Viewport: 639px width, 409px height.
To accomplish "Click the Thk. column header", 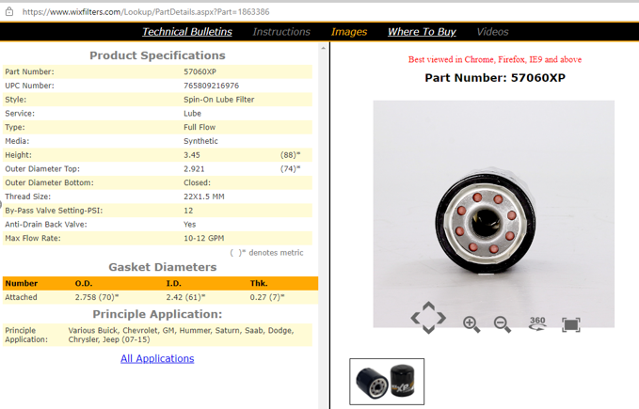I will point(259,283).
